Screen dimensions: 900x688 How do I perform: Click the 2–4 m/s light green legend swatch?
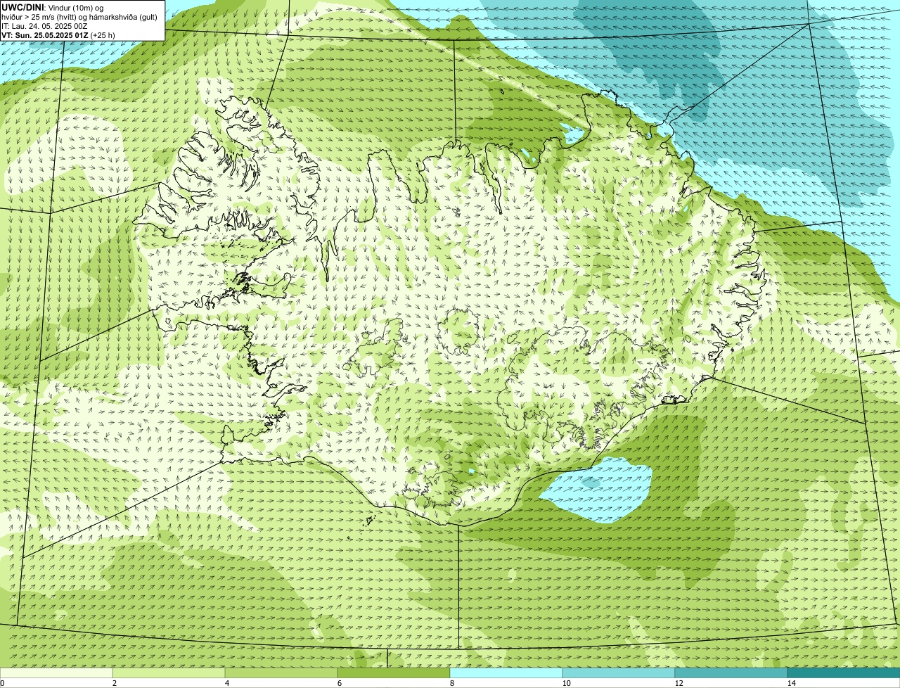point(169,673)
